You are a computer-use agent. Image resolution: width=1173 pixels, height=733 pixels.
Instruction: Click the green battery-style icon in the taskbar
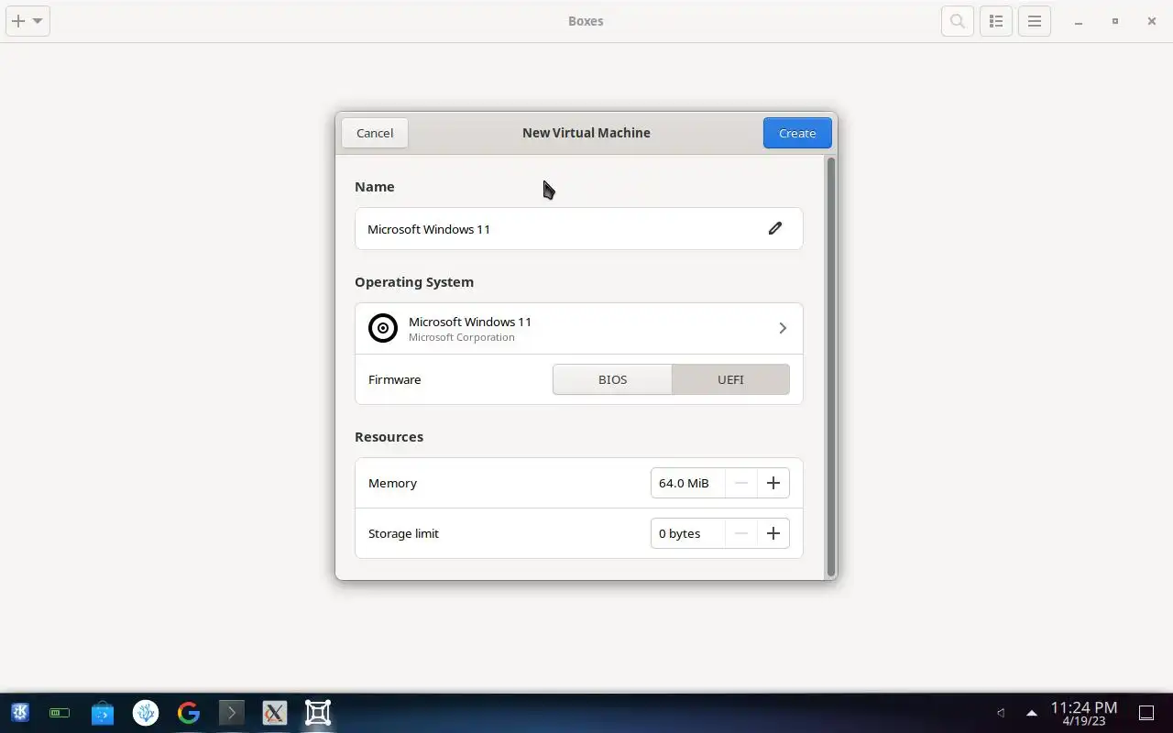[x=60, y=713]
